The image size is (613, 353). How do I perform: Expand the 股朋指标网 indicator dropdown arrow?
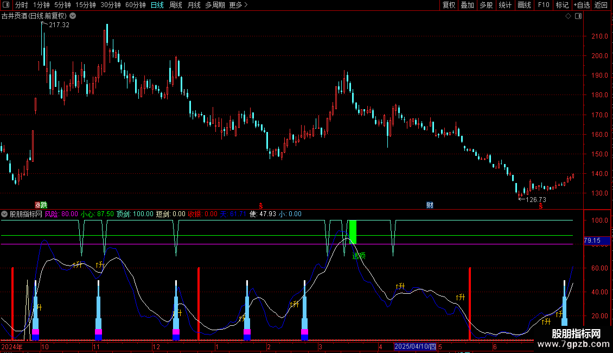tap(5, 214)
